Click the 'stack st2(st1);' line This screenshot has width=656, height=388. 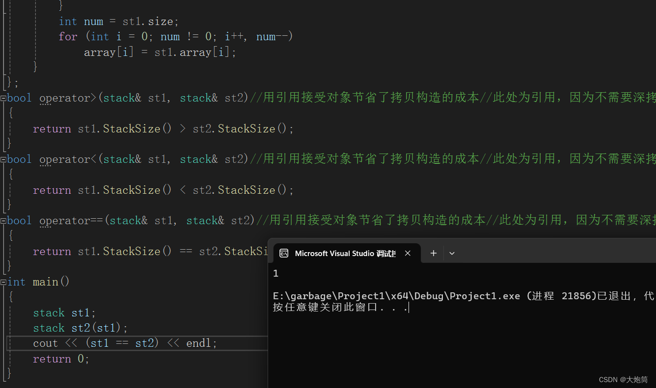(80, 328)
